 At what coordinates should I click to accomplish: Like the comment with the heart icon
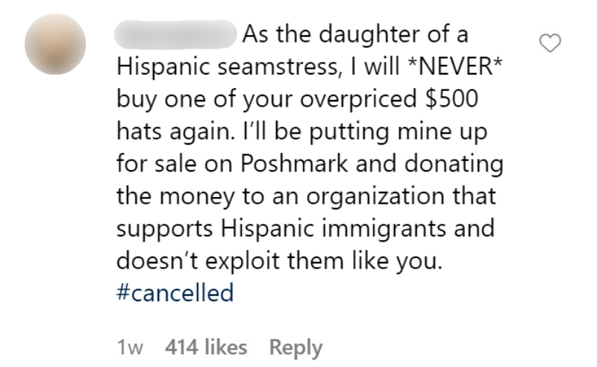click(x=550, y=43)
